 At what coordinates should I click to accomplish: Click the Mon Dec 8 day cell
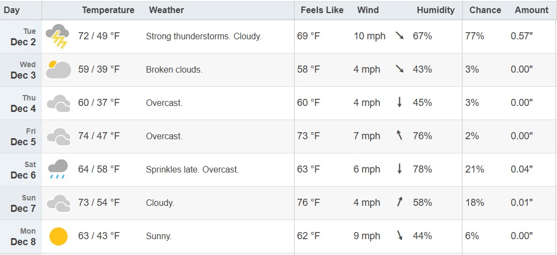pos(21,236)
